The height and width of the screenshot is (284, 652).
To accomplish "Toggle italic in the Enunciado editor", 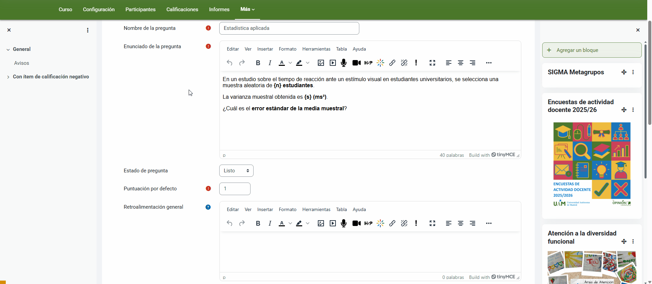I will click(270, 63).
